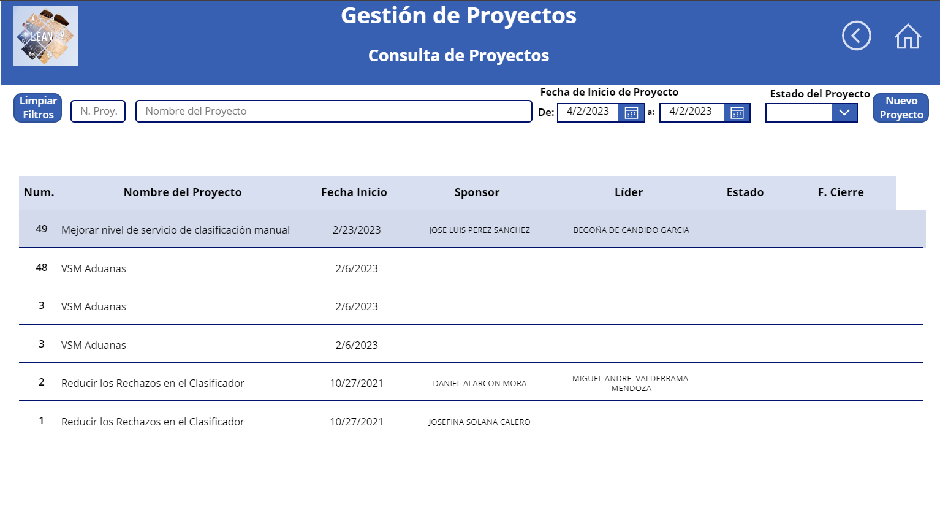Screen dimensions: 940x513
Task: Click the Nombre del Proyecto search field
Action: tap(333, 112)
